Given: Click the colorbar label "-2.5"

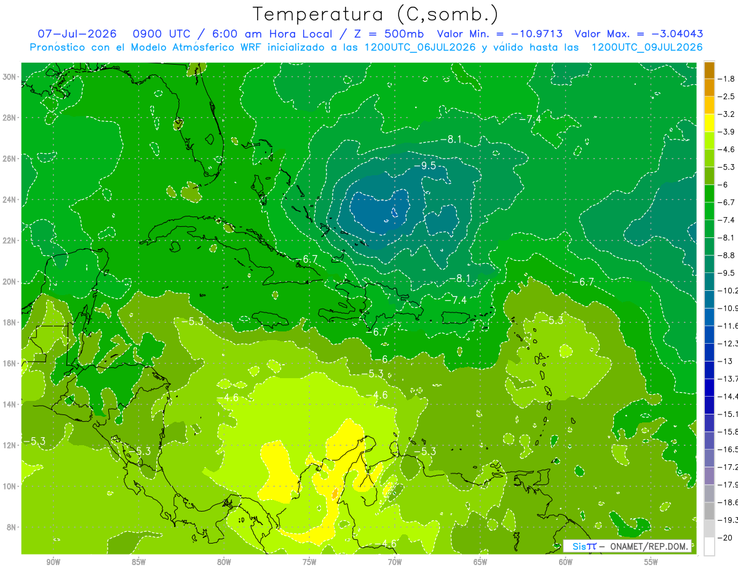Looking at the screenshot, I should click(728, 97).
